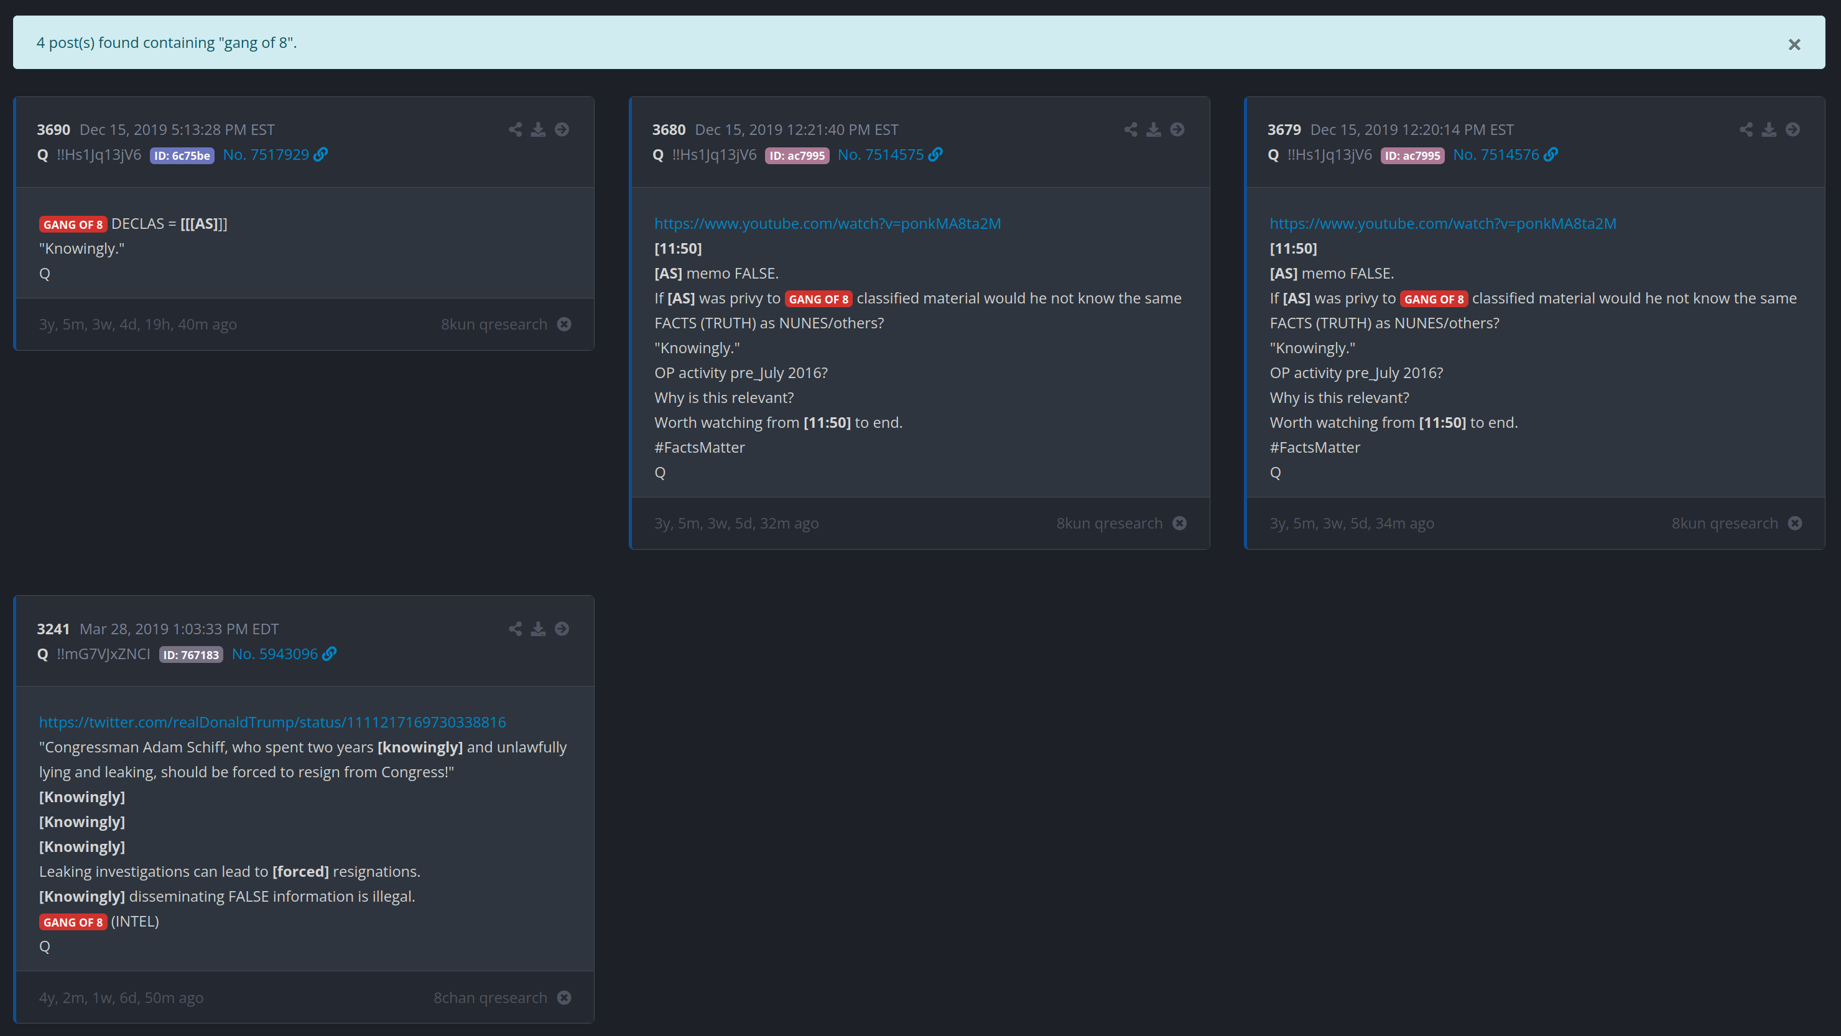This screenshot has height=1036, width=1841.
Task: Click '8chan qresearch' label in post 3241
Action: click(490, 997)
